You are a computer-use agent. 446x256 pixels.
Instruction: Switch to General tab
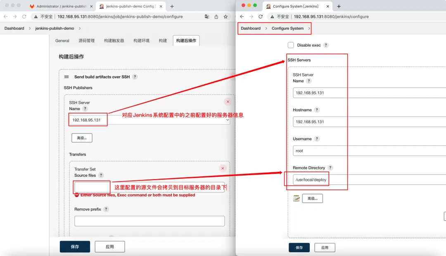[x=62, y=41]
